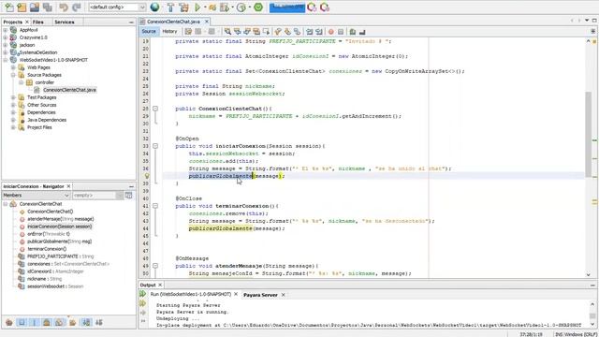
Task: Expand the Test Packages folder
Action: pos(13,97)
